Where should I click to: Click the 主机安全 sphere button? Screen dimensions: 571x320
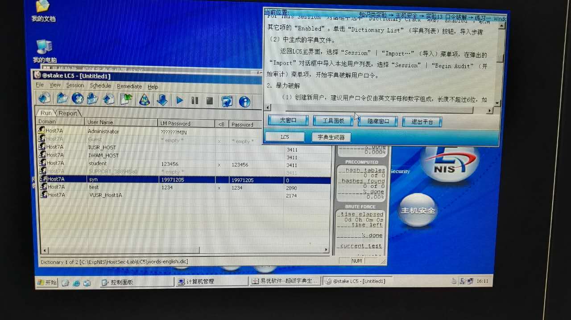click(x=418, y=210)
